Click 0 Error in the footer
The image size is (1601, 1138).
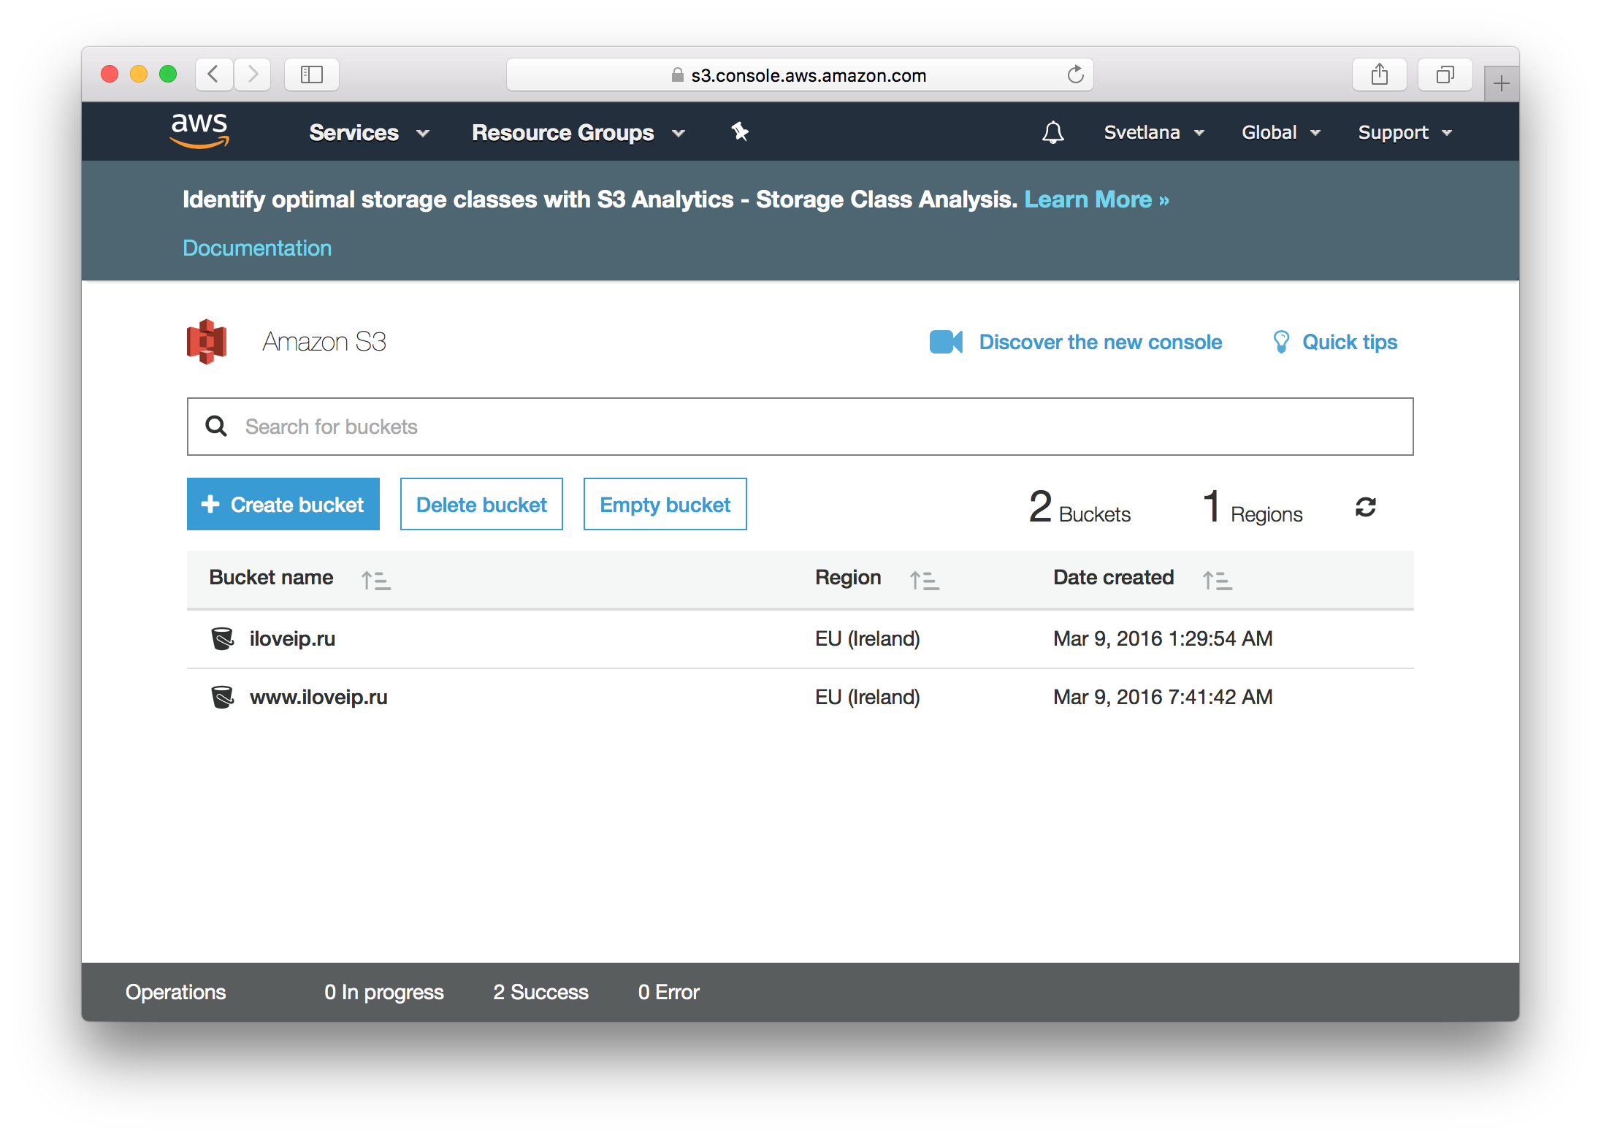(x=668, y=991)
